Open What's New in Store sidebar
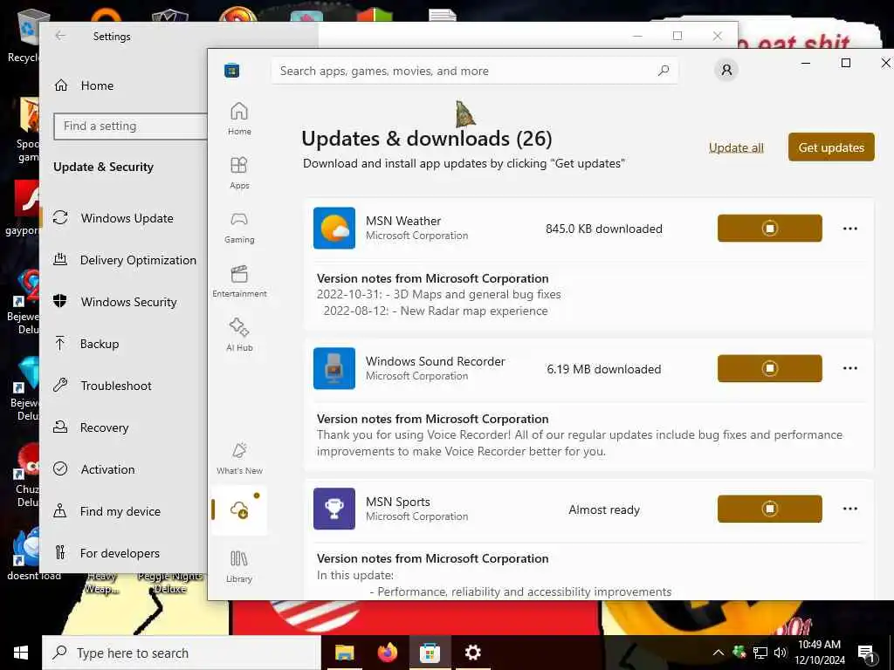 [x=239, y=458]
